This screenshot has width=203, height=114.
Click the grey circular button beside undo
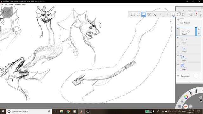tap(191, 106)
